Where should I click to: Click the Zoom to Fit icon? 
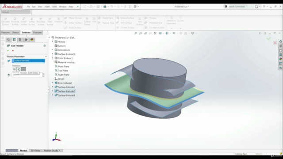tap(136, 34)
